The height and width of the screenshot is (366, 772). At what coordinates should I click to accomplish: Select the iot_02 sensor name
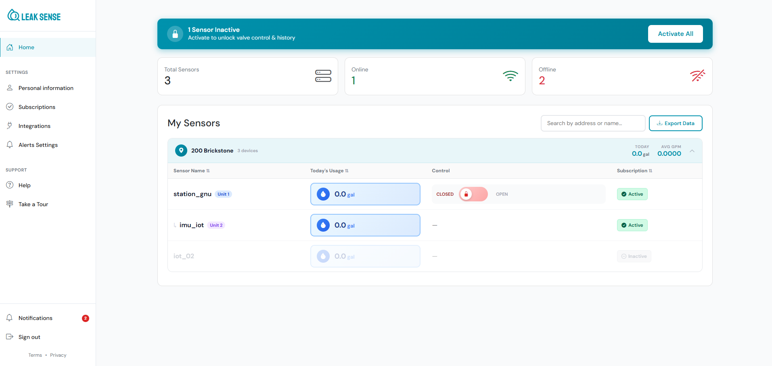point(184,256)
